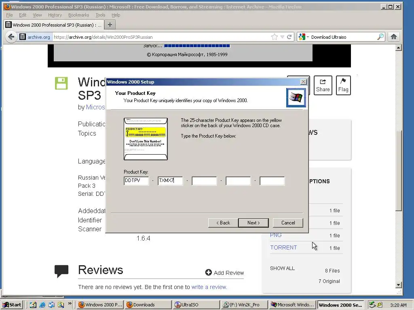Image resolution: width=414 pixels, height=310 pixels.
Task: Click Cancel in Windows 2000 Setup
Action: (288, 223)
